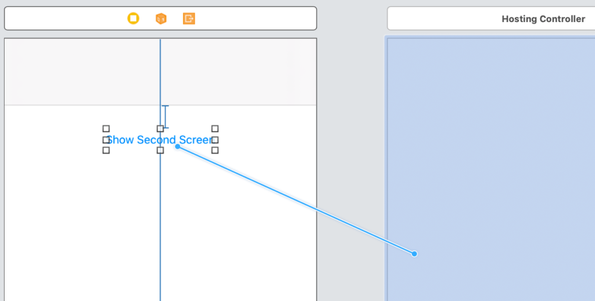Click the bottom-center resize handle of button
The width and height of the screenshot is (595, 301).
tap(160, 150)
